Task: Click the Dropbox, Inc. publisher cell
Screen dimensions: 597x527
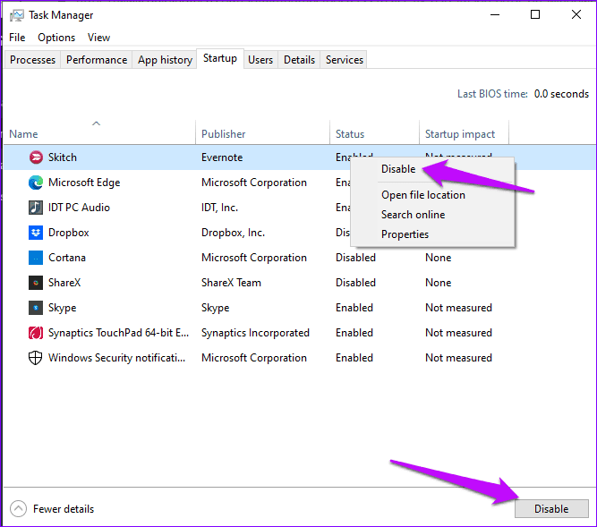Action: [x=233, y=233]
